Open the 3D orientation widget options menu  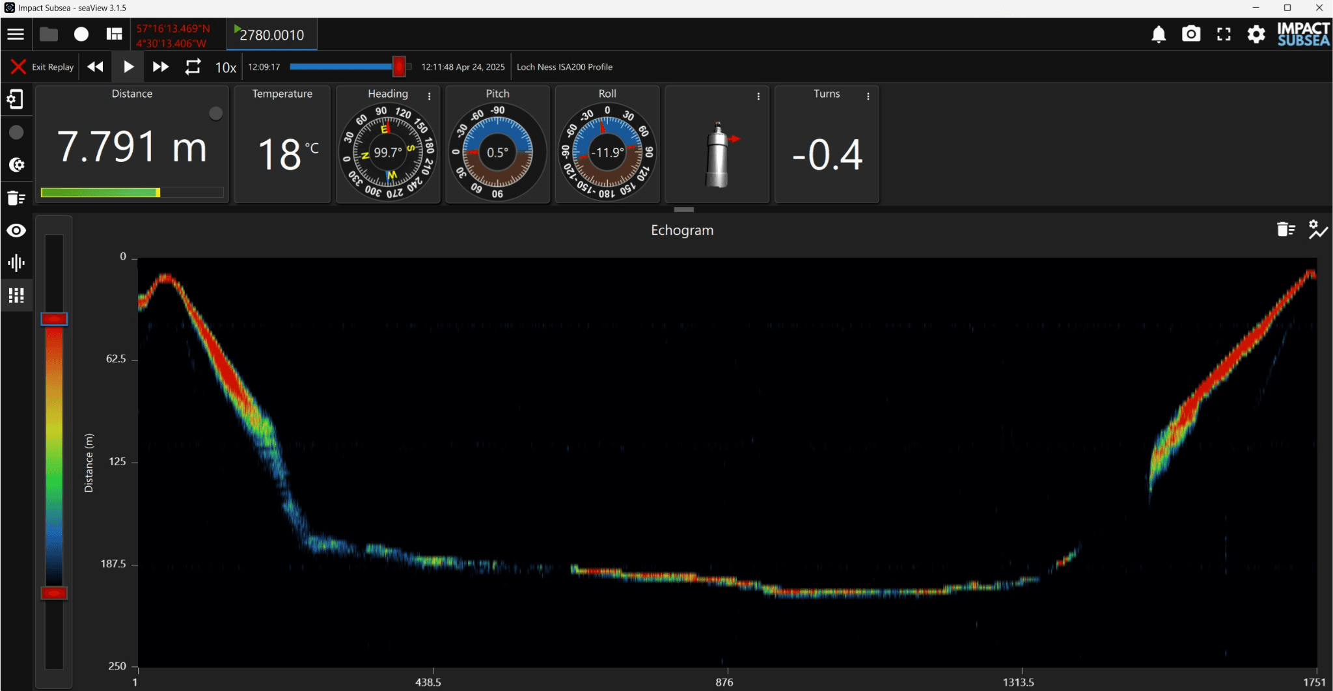point(758,96)
